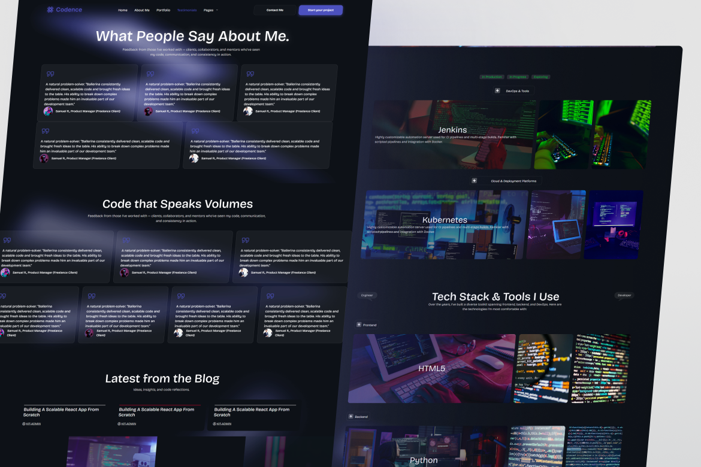Click the lightning icon beside Frontend
This screenshot has height=467, width=701.
358,325
